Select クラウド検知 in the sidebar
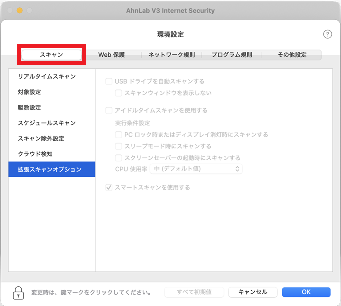 point(52,154)
